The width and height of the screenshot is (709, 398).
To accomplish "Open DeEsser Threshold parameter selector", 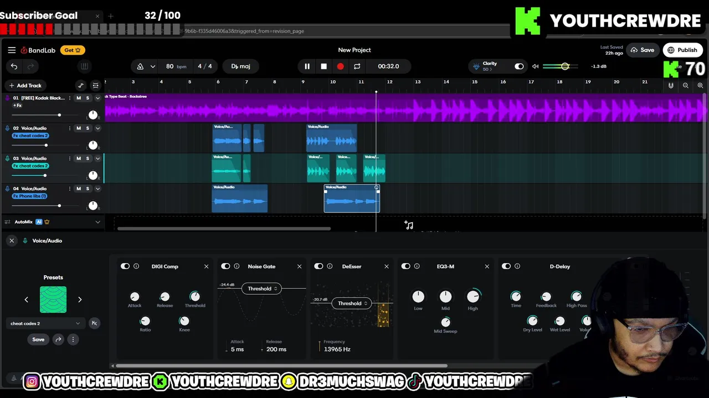I will 351,303.
